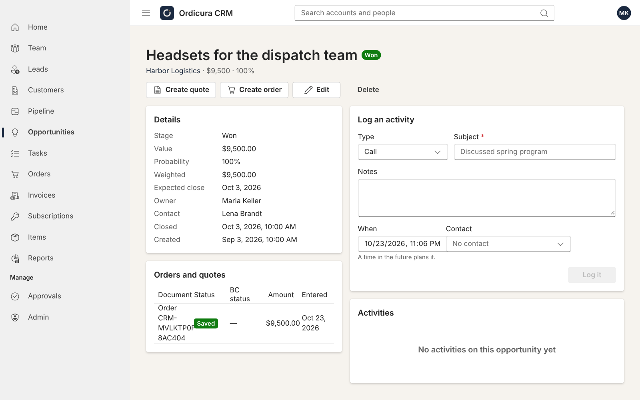The height and width of the screenshot is (400, 640).
Task: Open the activity Type dropdown
Action: tap(403, 152)
